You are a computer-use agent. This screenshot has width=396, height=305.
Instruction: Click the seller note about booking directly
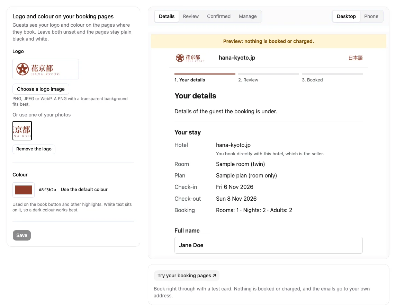pos(270,154)
